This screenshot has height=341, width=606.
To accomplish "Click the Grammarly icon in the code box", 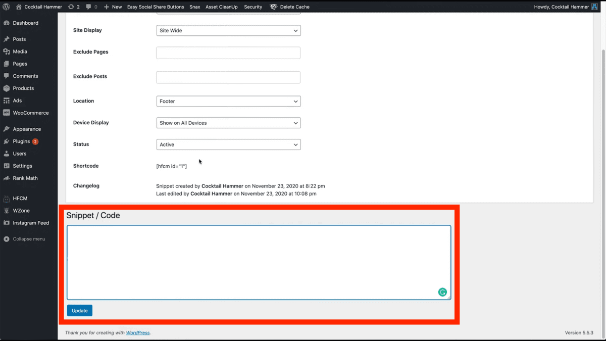I will [442, 292].
